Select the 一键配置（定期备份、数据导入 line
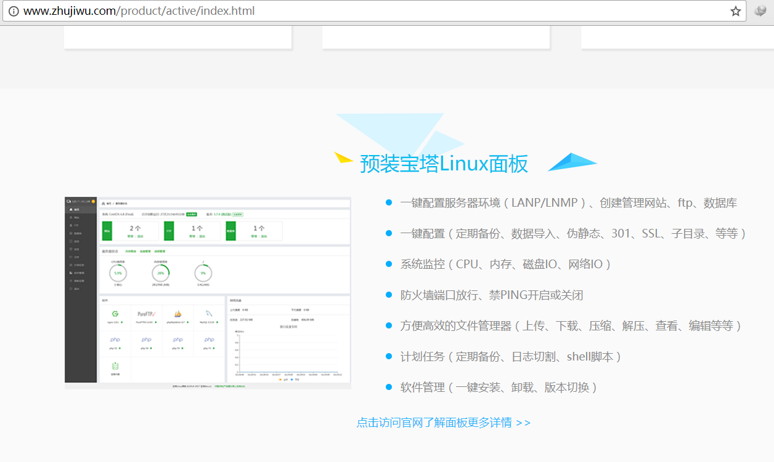774x462 pixels. (574, 234)
